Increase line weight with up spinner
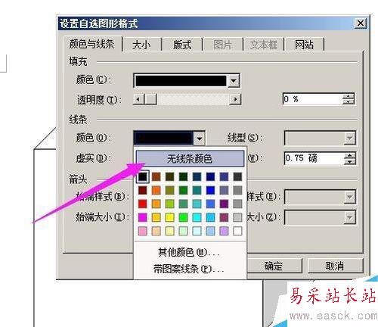 [x=350, y=155]
